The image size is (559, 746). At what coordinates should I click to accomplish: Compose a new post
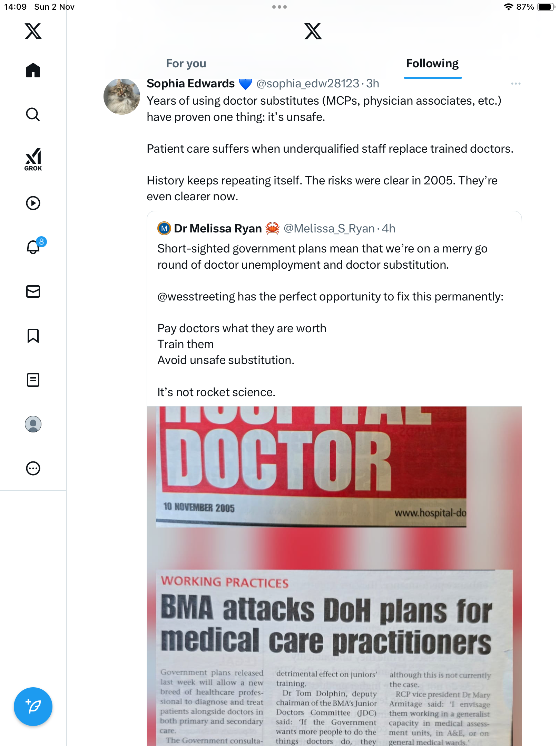(33, 707)
